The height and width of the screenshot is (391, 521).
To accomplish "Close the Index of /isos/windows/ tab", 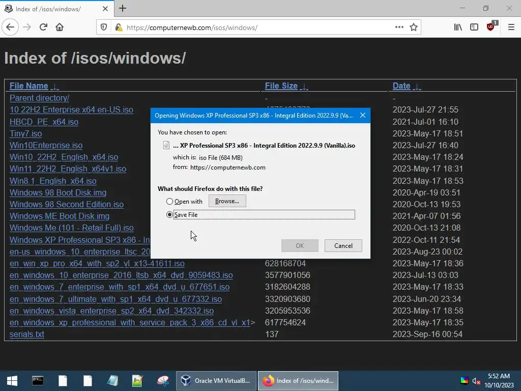I will 105,9.
